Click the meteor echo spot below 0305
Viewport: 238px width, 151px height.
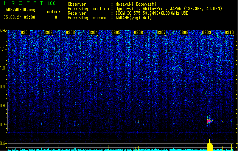pyautogui.click(x=109, y=121)
